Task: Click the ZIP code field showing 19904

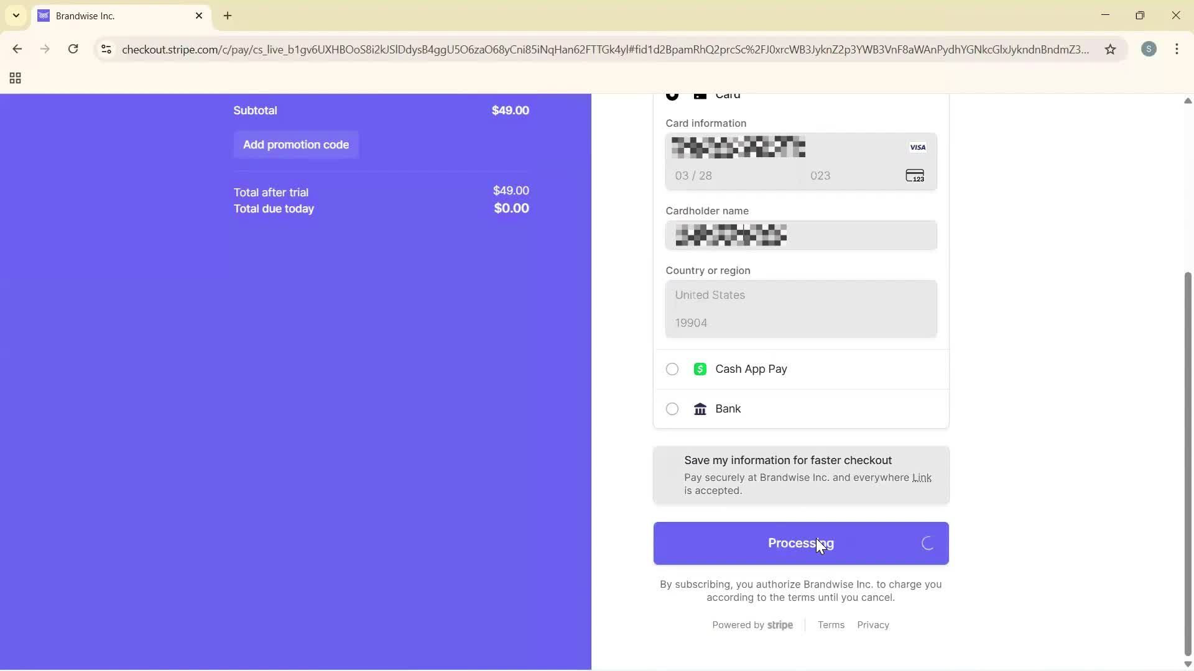Action: tap(800, 323)
